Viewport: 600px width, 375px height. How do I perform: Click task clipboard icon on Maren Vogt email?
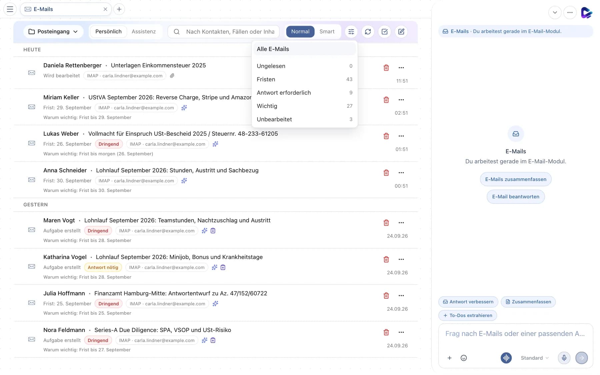tap(213, 231)
